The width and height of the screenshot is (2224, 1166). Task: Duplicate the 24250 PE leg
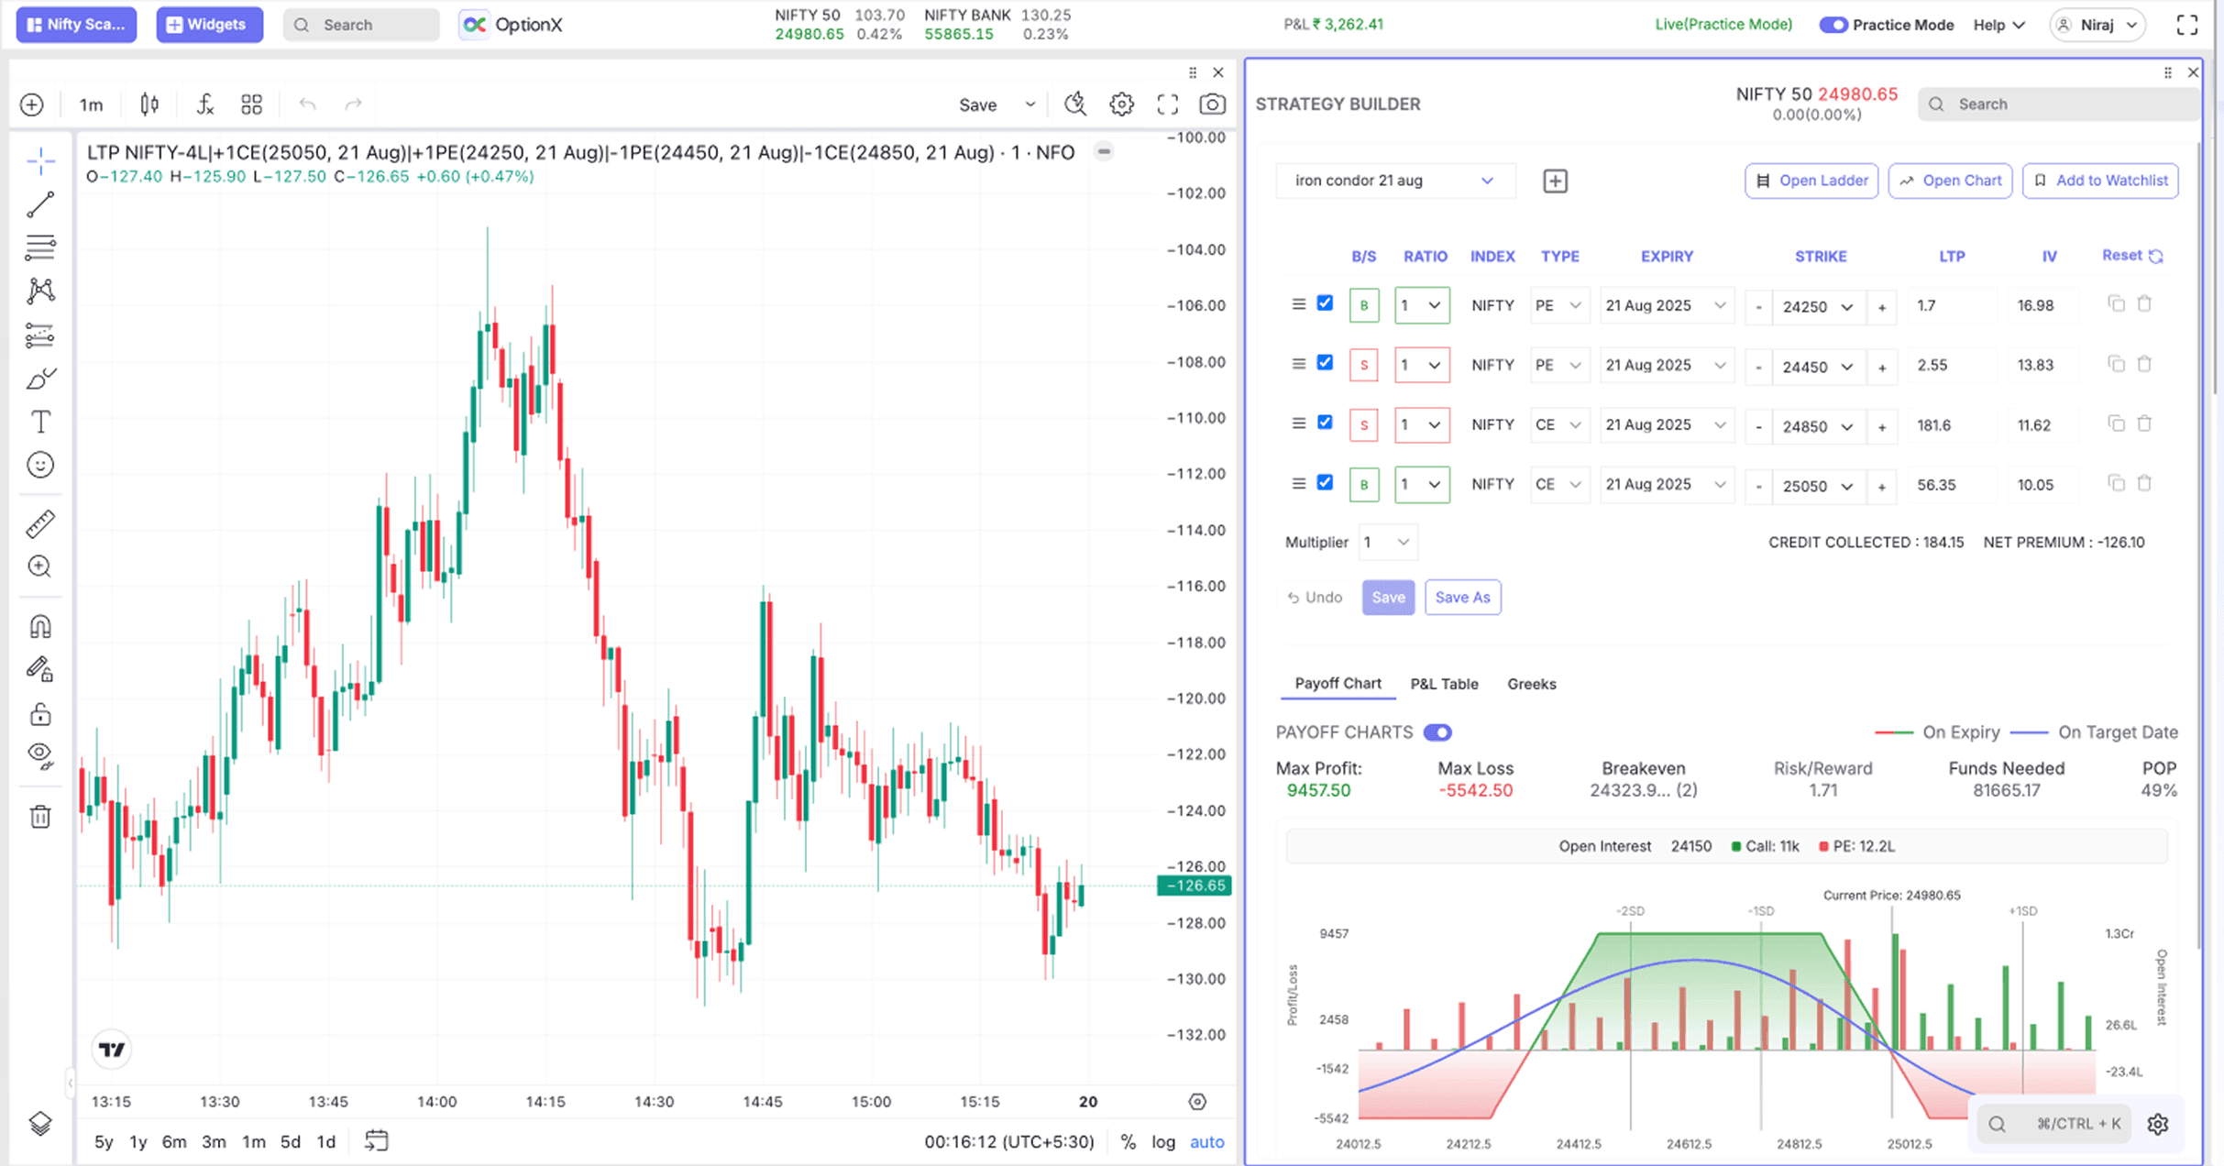pos(2116,304)
